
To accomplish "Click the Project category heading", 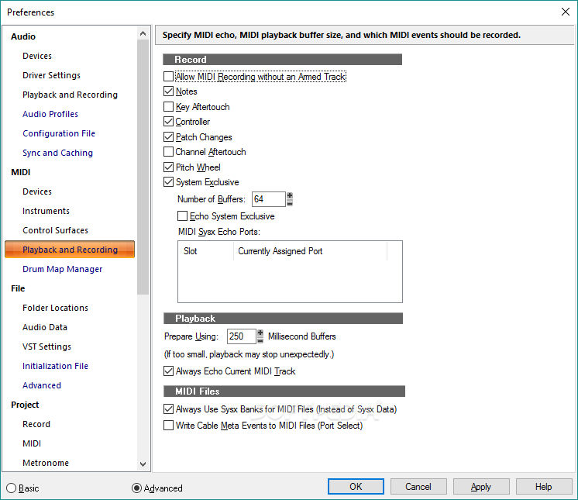I will click(x=25, y=405).
